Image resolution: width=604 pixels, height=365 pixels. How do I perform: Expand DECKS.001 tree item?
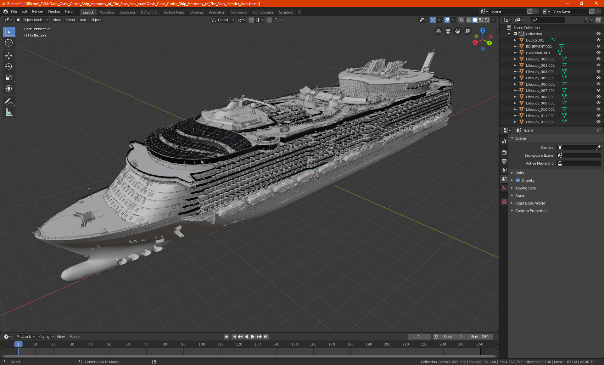(x=515, y=40)
